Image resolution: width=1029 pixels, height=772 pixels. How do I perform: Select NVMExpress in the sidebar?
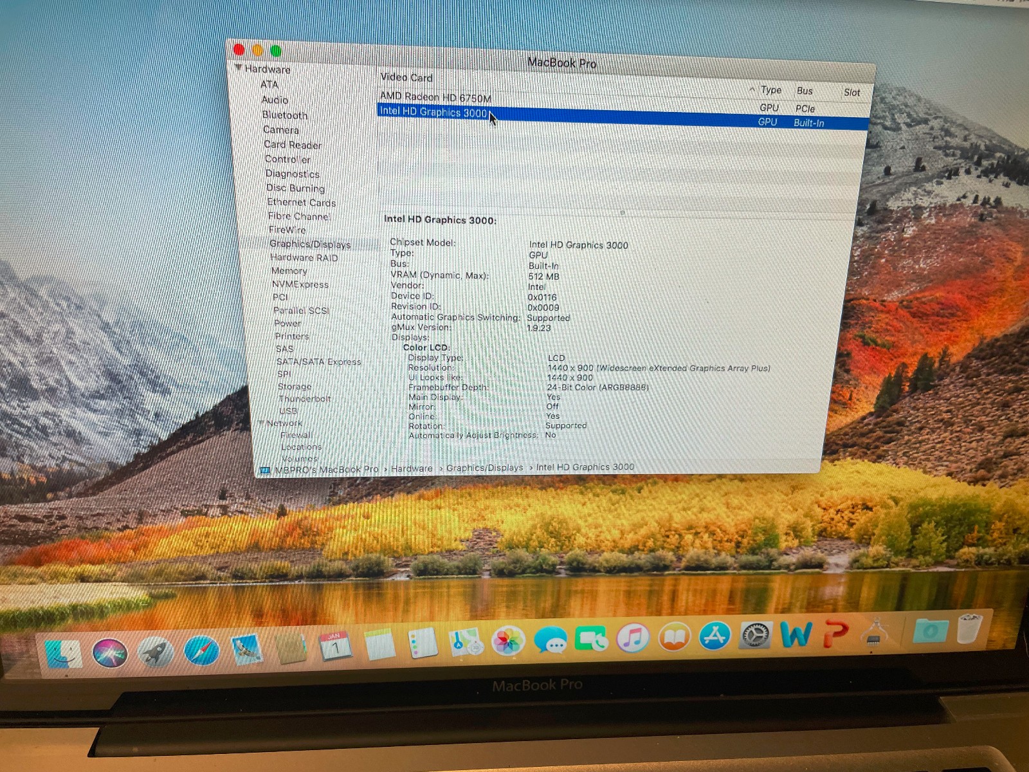[300, 284]
